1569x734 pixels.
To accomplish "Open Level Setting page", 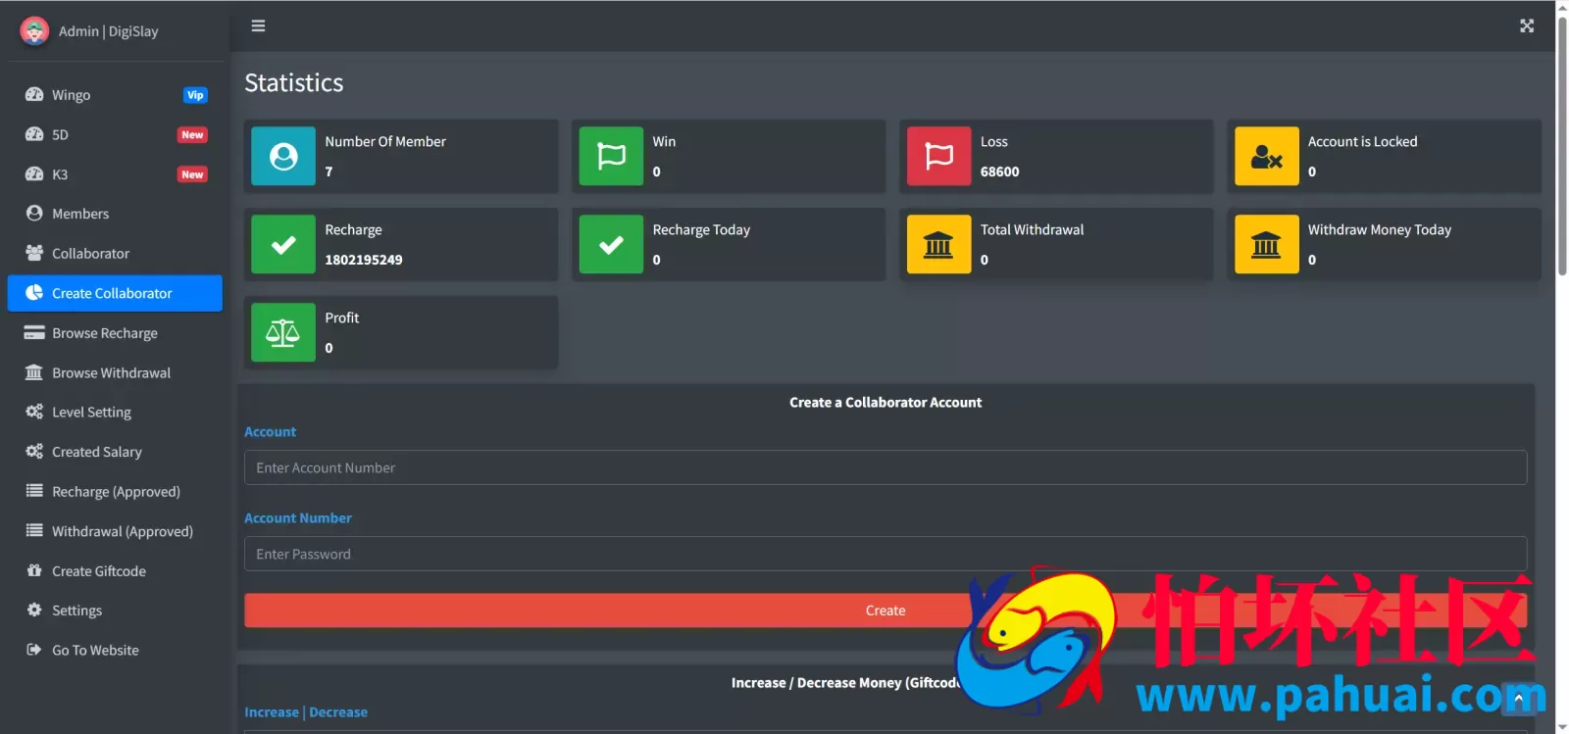I will tap(115, 412).
